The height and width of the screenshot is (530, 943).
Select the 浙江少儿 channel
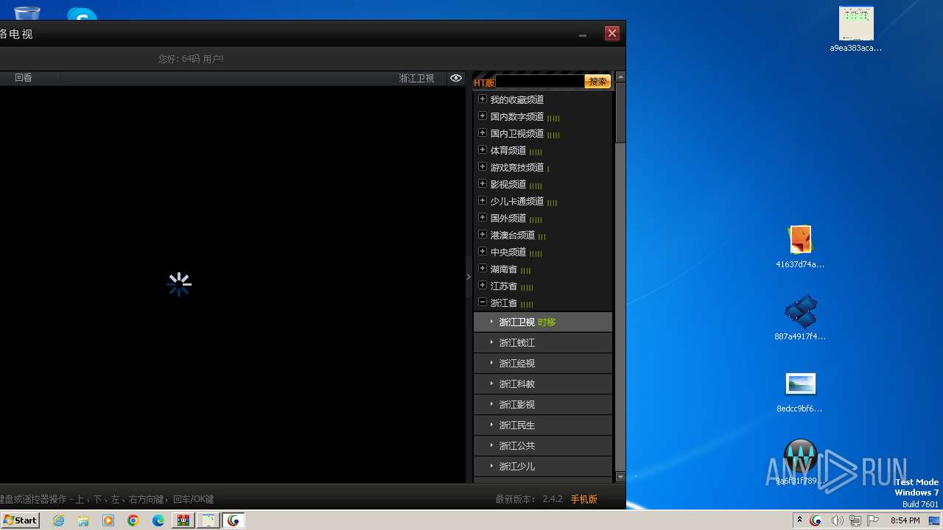[x=543, y=466]
